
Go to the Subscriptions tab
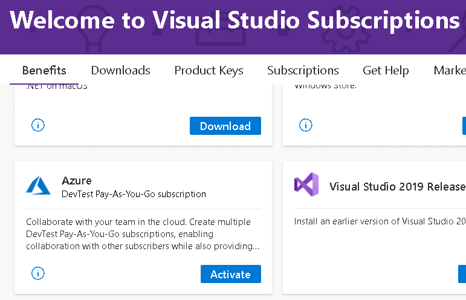click(303, 71)
